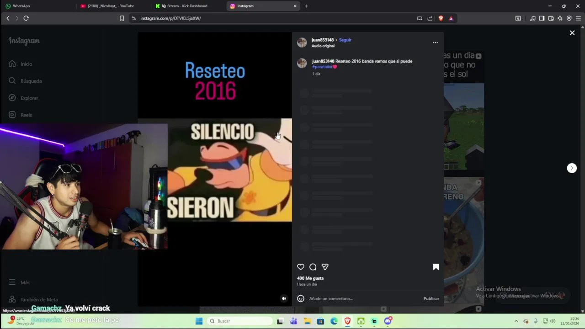Click the Buscar taskbar search box
585x329 pixels.
click(239, 321)
